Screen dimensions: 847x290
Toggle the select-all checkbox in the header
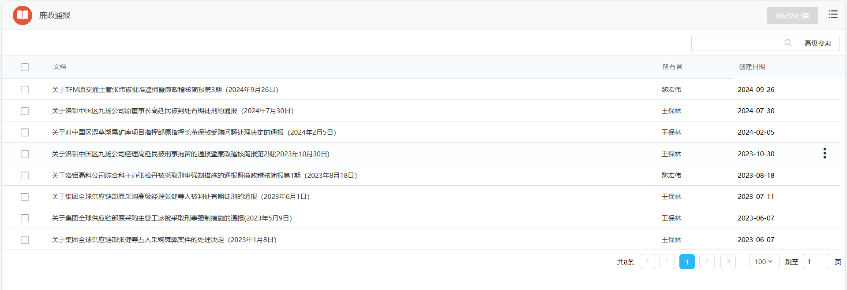tap(25, 67)
